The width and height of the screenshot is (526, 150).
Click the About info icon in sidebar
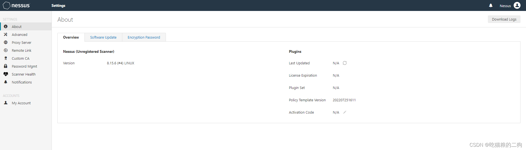click(5, 27)
